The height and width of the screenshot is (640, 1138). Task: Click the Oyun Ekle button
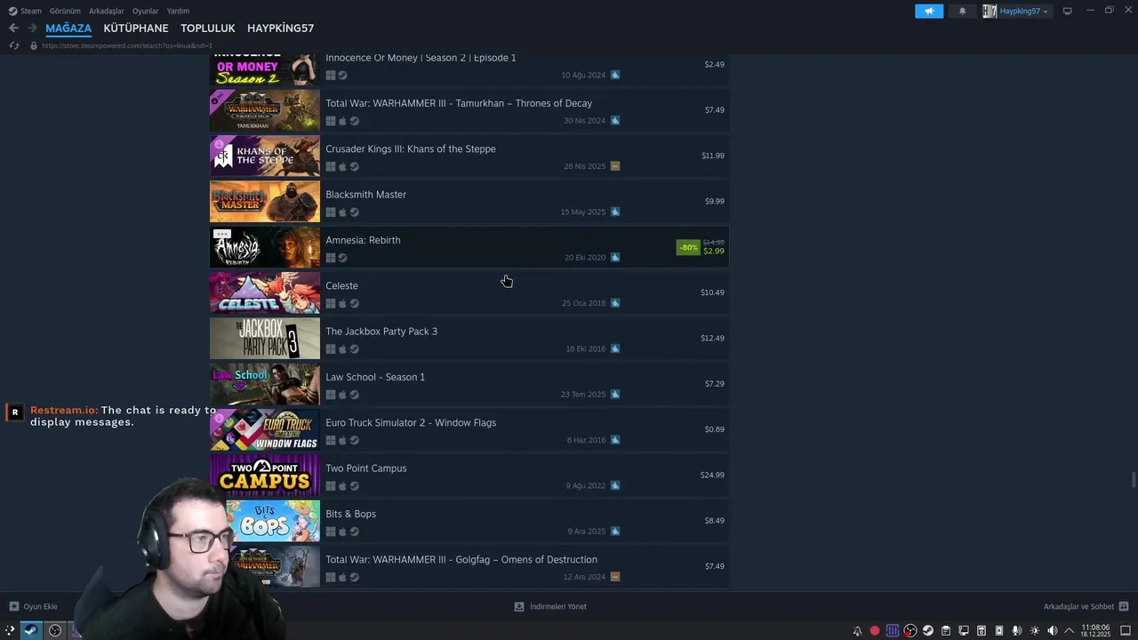[x=33, y=606]
